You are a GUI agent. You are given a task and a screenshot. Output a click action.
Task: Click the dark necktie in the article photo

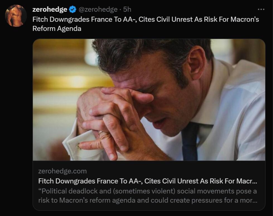(190, 142)
